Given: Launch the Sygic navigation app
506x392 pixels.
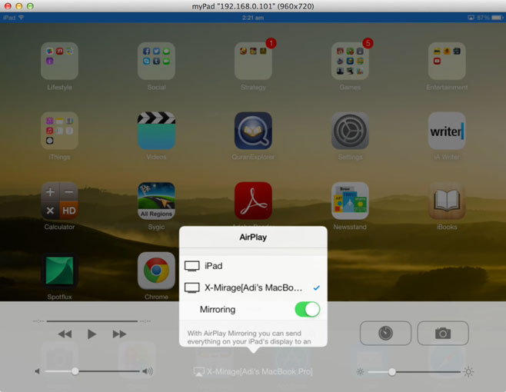Looking at the screenshot, I should pyautogui.click(x=156, y=201).
